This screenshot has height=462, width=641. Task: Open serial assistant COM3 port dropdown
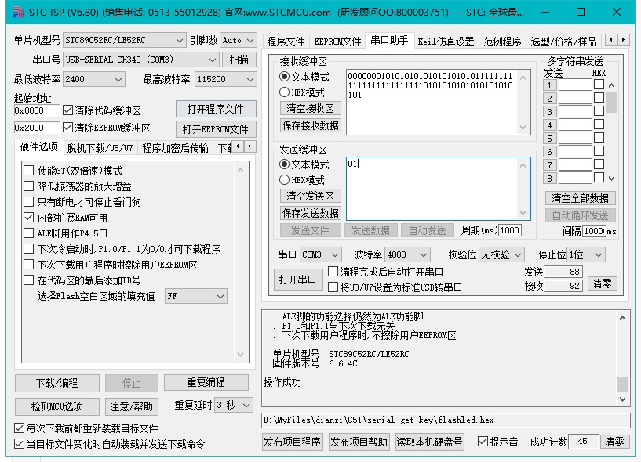(x=320, y=254)
